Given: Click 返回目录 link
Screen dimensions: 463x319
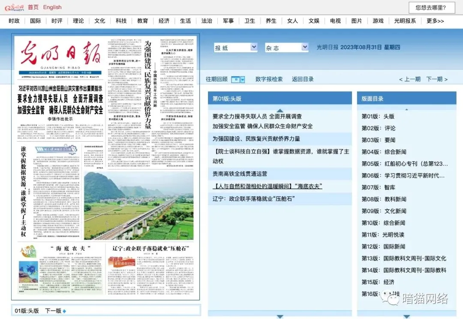Looking at the screenshot, I should tap(303, 79).
